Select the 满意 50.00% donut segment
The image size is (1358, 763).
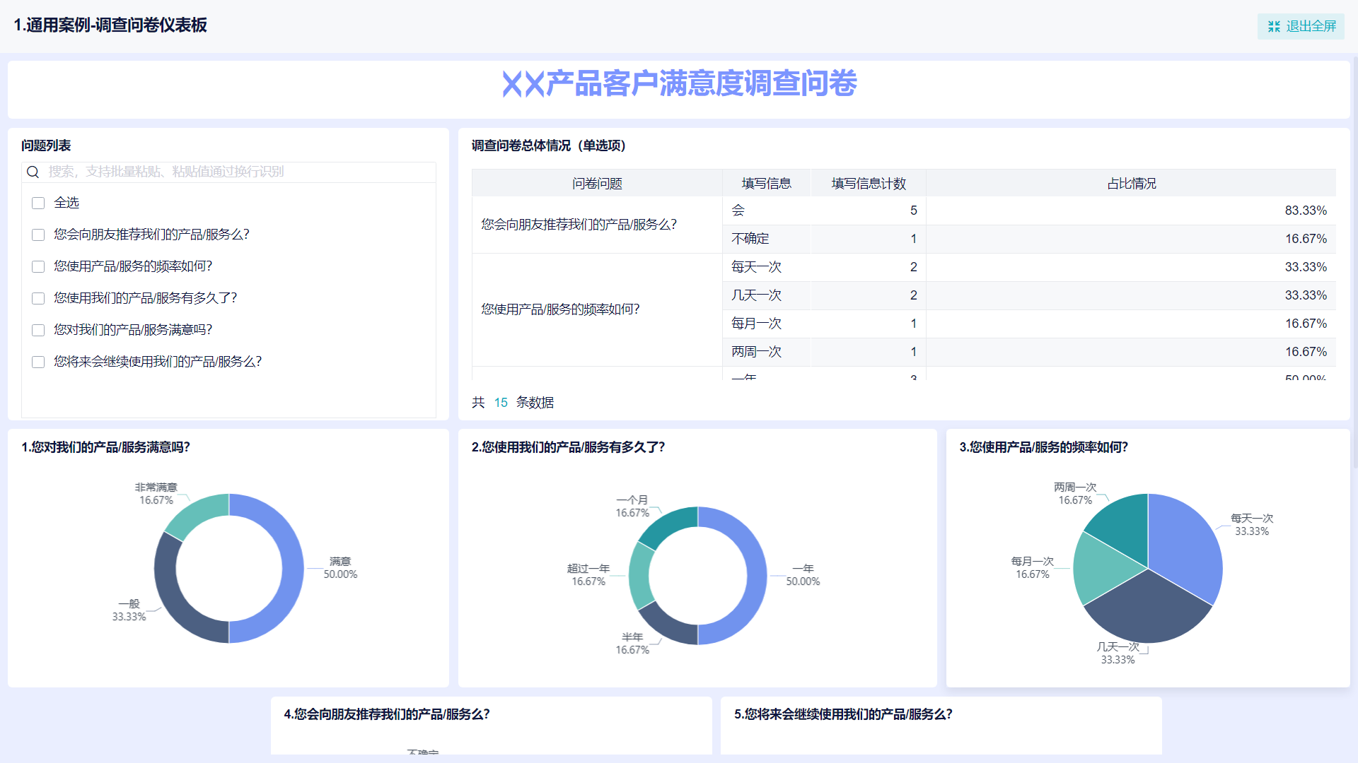point(293,569)
